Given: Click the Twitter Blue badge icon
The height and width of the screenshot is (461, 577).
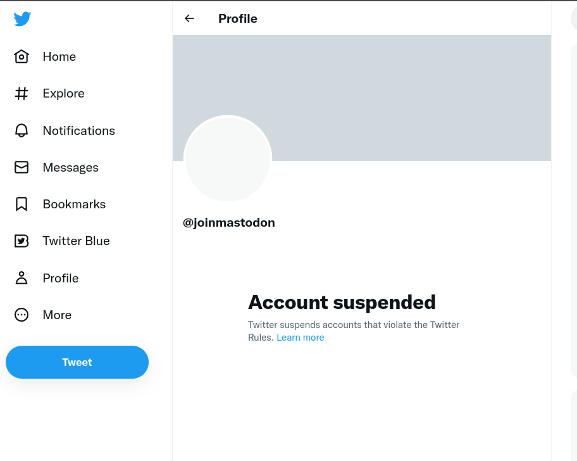Looking at the screenshot, I should (22, 241).
